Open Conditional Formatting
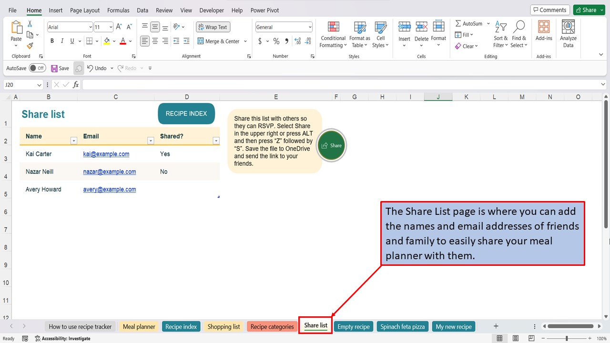The width and height of the screenshot is (610, 343). [x=333, y=34]
